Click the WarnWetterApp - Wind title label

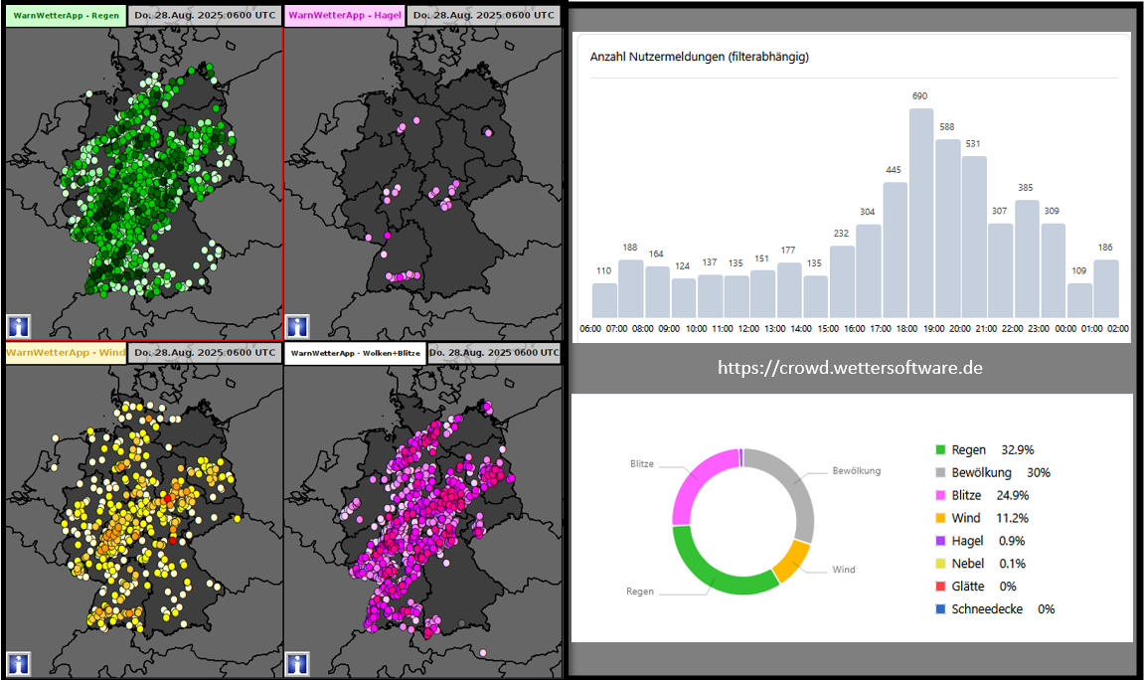[x=66, y=353]
